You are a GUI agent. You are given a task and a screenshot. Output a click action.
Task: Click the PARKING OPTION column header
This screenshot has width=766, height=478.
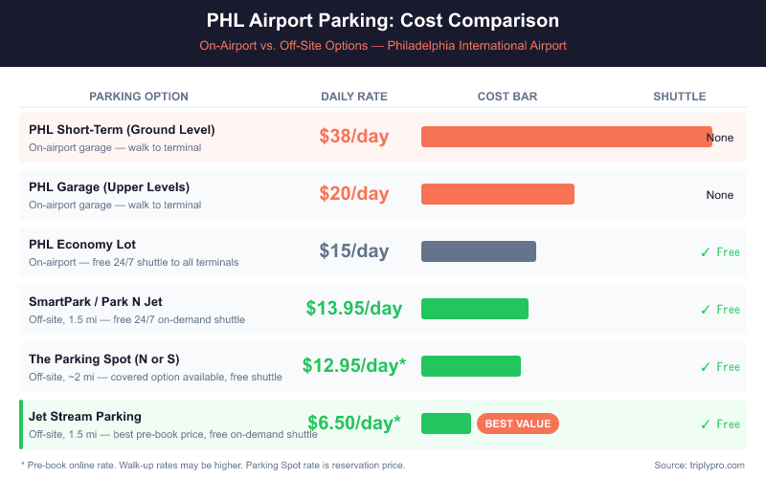(139, 97)
